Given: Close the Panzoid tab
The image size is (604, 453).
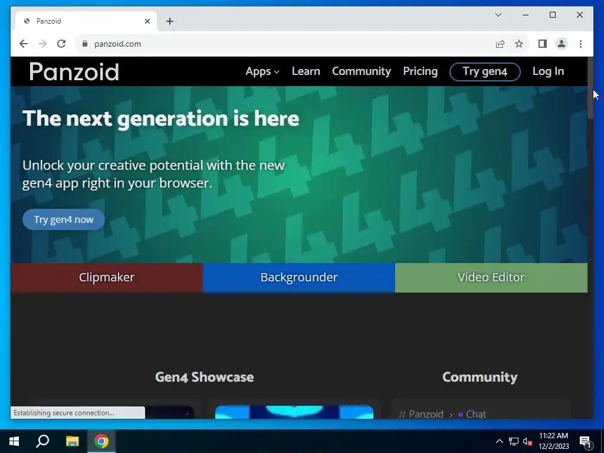Looking at the screenshot, I should [147, 21].
